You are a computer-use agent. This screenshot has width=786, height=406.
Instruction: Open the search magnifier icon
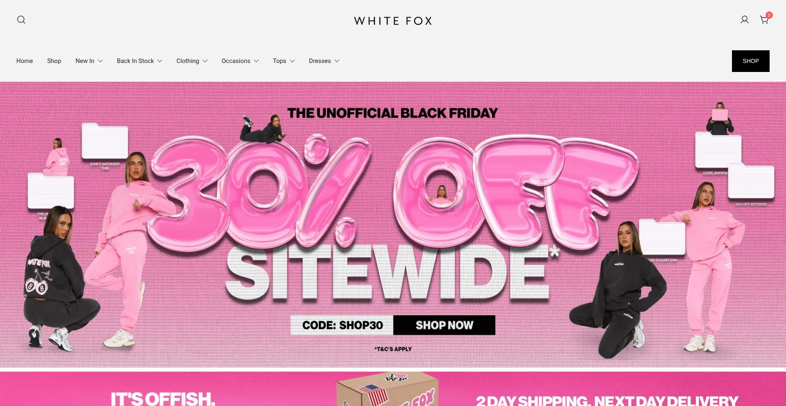[x=21, y=20]
